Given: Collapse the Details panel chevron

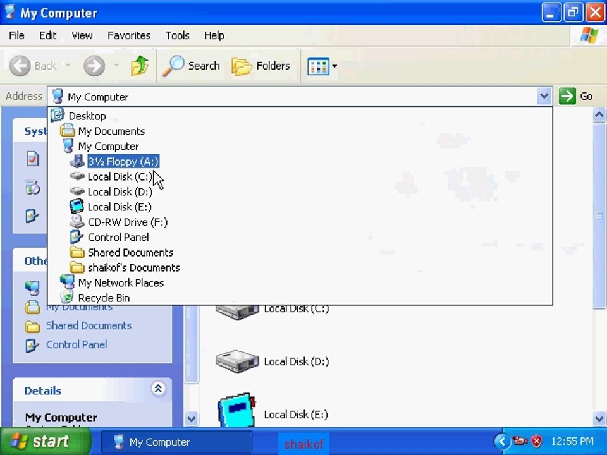Looking at the screenshot, I should click(x=158, y=389).
